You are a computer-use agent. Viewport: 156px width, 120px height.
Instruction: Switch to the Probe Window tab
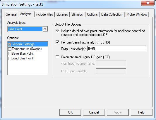pos(137,14)
